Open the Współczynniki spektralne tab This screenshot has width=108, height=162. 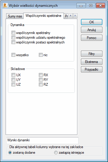tap(44, 16)
